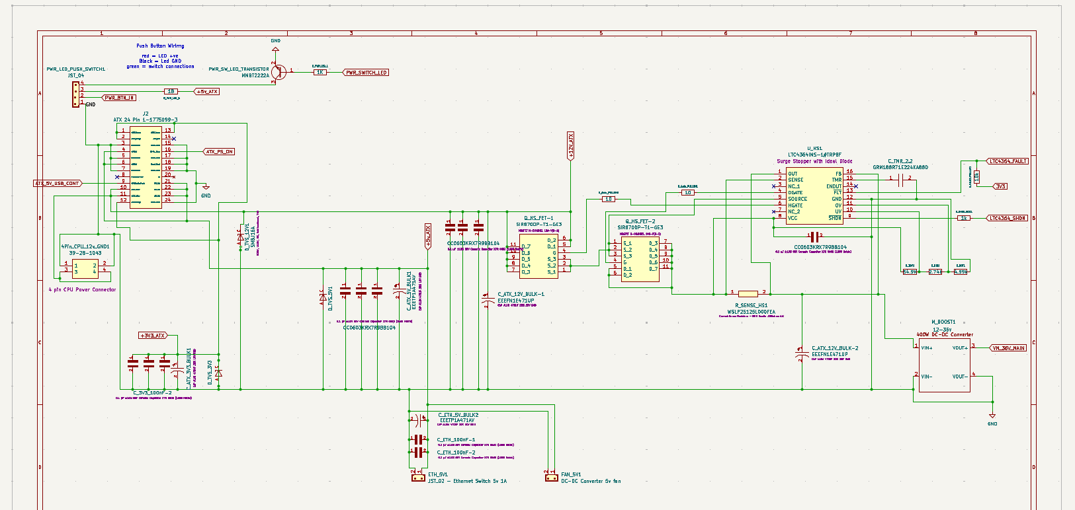Click the LTC4364_FAULT net label
This screenshot has height=510, width=1075.
pyautogui.click(x=1008, y=161)
